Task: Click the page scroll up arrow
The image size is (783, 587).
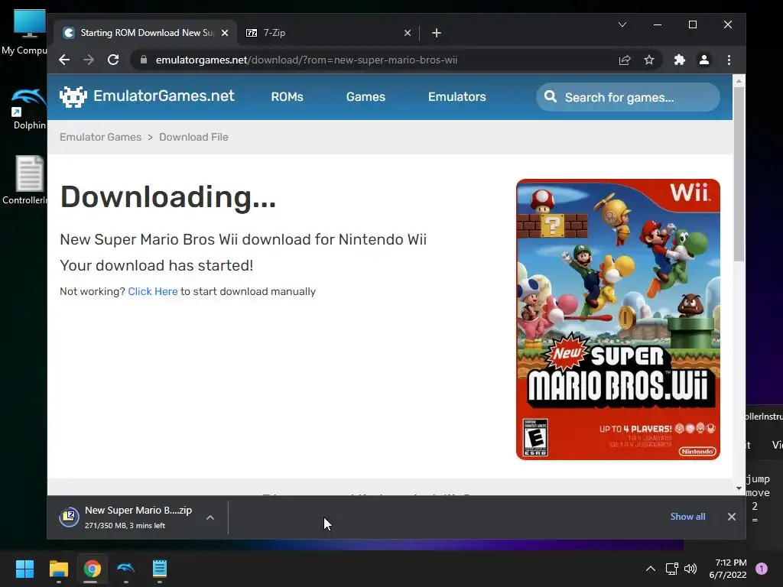Action: click(739, 80)
